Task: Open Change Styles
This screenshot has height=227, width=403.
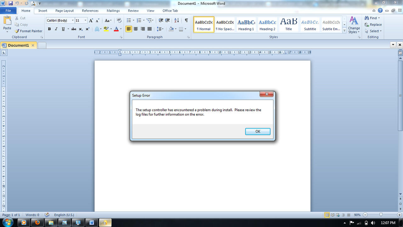Action: click(354, 25)
